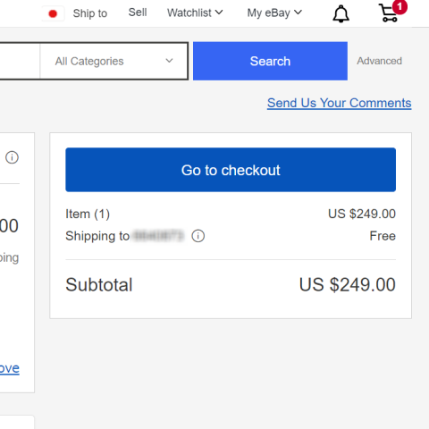Open the shopping cart icon

pos(388,13)
